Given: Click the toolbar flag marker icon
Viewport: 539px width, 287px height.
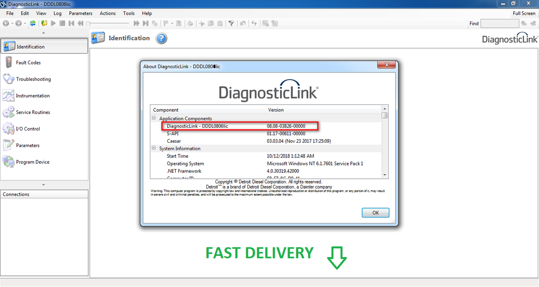Looking at the screenshot, I should coord(165,23).
